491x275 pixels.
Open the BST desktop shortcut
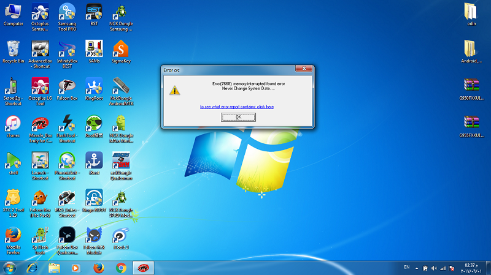tap(94, 15)
